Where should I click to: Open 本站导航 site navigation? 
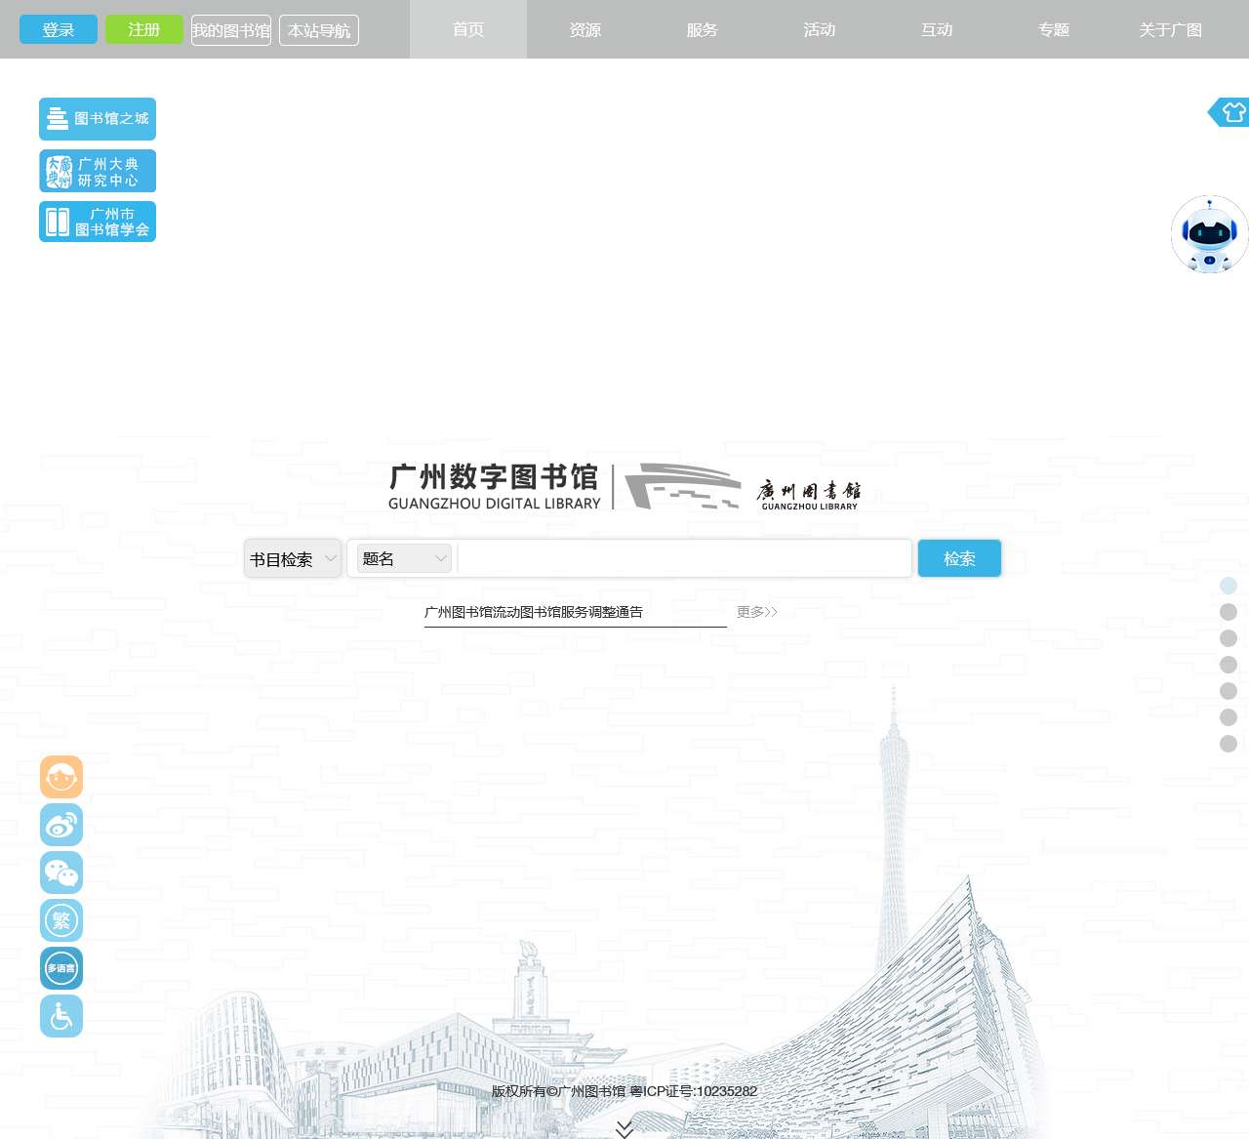click(x=319, y=30)
